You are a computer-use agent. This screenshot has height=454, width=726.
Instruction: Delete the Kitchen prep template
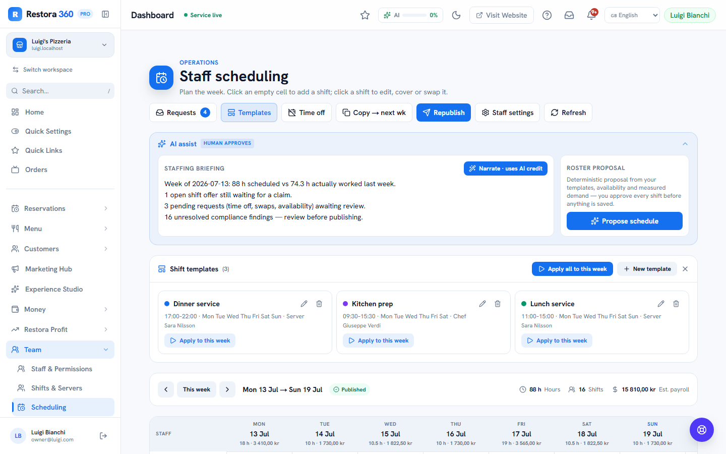(x=498, y=304)
